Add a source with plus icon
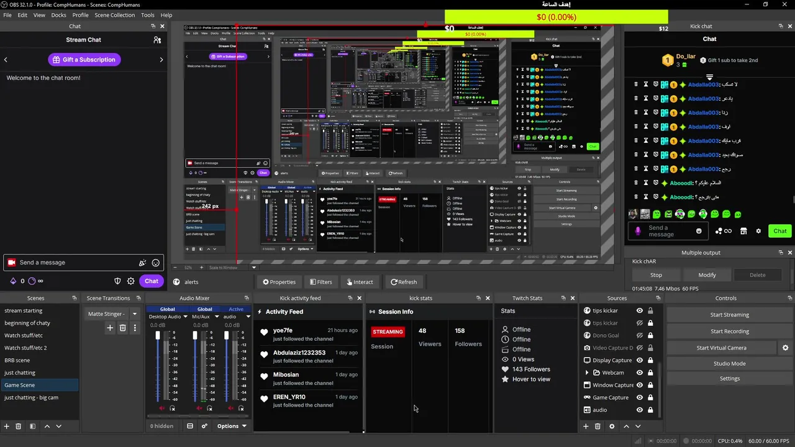The image size is (795, 447). pyautogui.click(x=586, y=427)
